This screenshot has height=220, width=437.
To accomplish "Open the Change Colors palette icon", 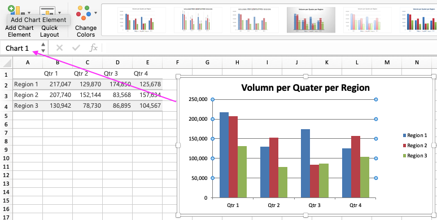I will [84, 12].
